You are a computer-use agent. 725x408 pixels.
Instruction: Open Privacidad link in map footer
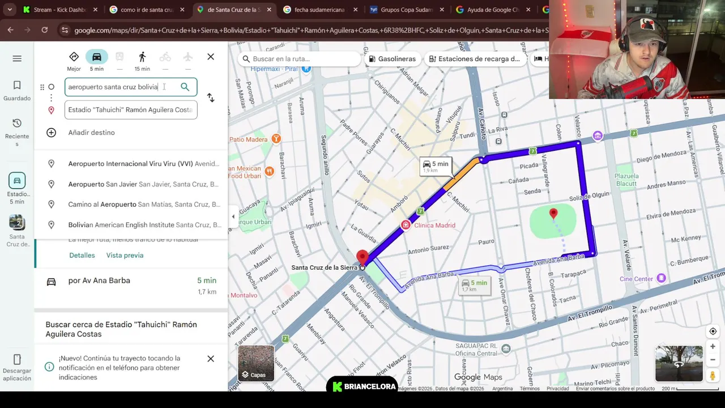(558, 388)
